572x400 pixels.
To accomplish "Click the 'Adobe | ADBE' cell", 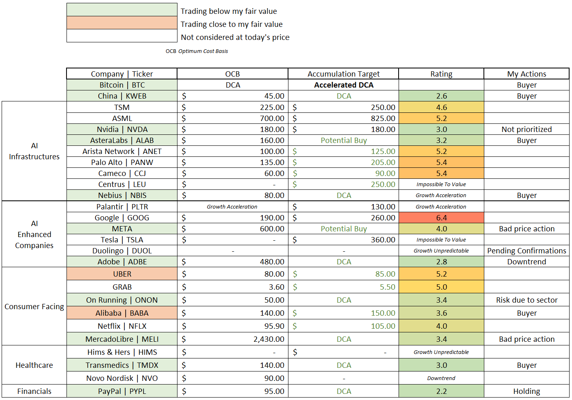I will pyautogui.click(x=122, y=262).
